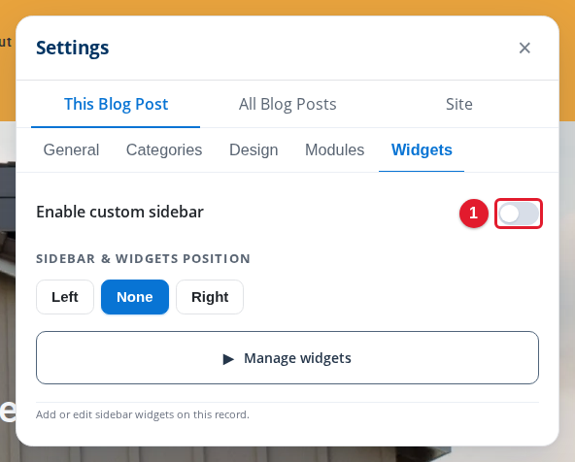Close the Settings dialog with X

(524, 48)
